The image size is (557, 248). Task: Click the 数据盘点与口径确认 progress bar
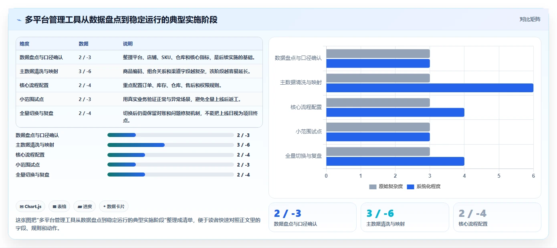[x=171, y=135]
